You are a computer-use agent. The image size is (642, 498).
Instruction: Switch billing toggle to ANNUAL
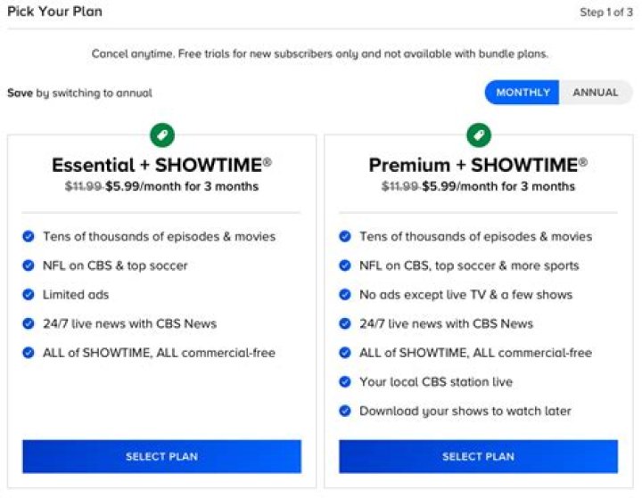(x=595, y=93)
